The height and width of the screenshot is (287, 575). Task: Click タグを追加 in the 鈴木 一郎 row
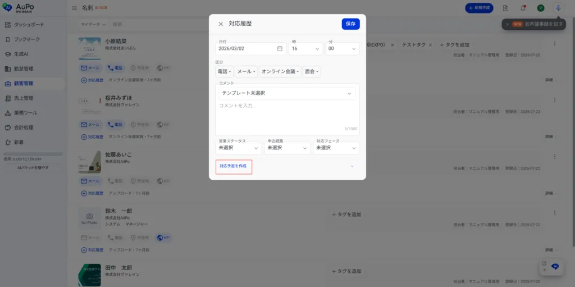pyautogui.click(x=346, y=215)
